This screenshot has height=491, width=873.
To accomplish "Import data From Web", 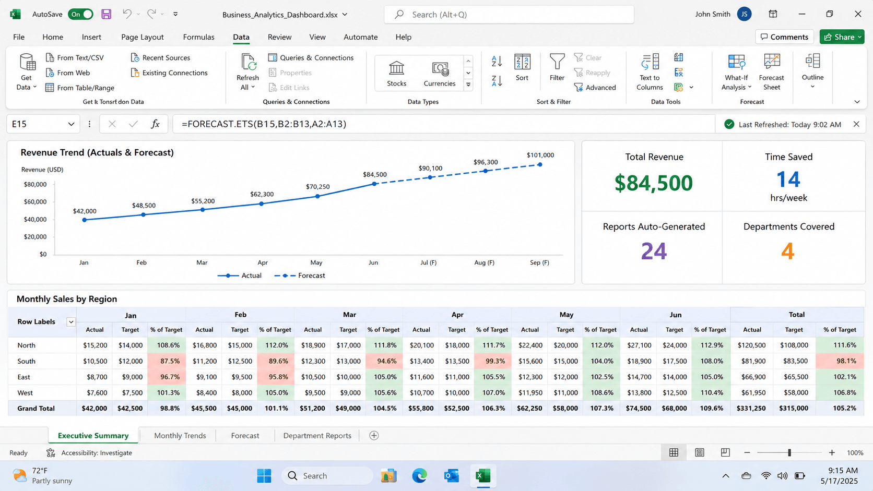I will tap(68, 73).
